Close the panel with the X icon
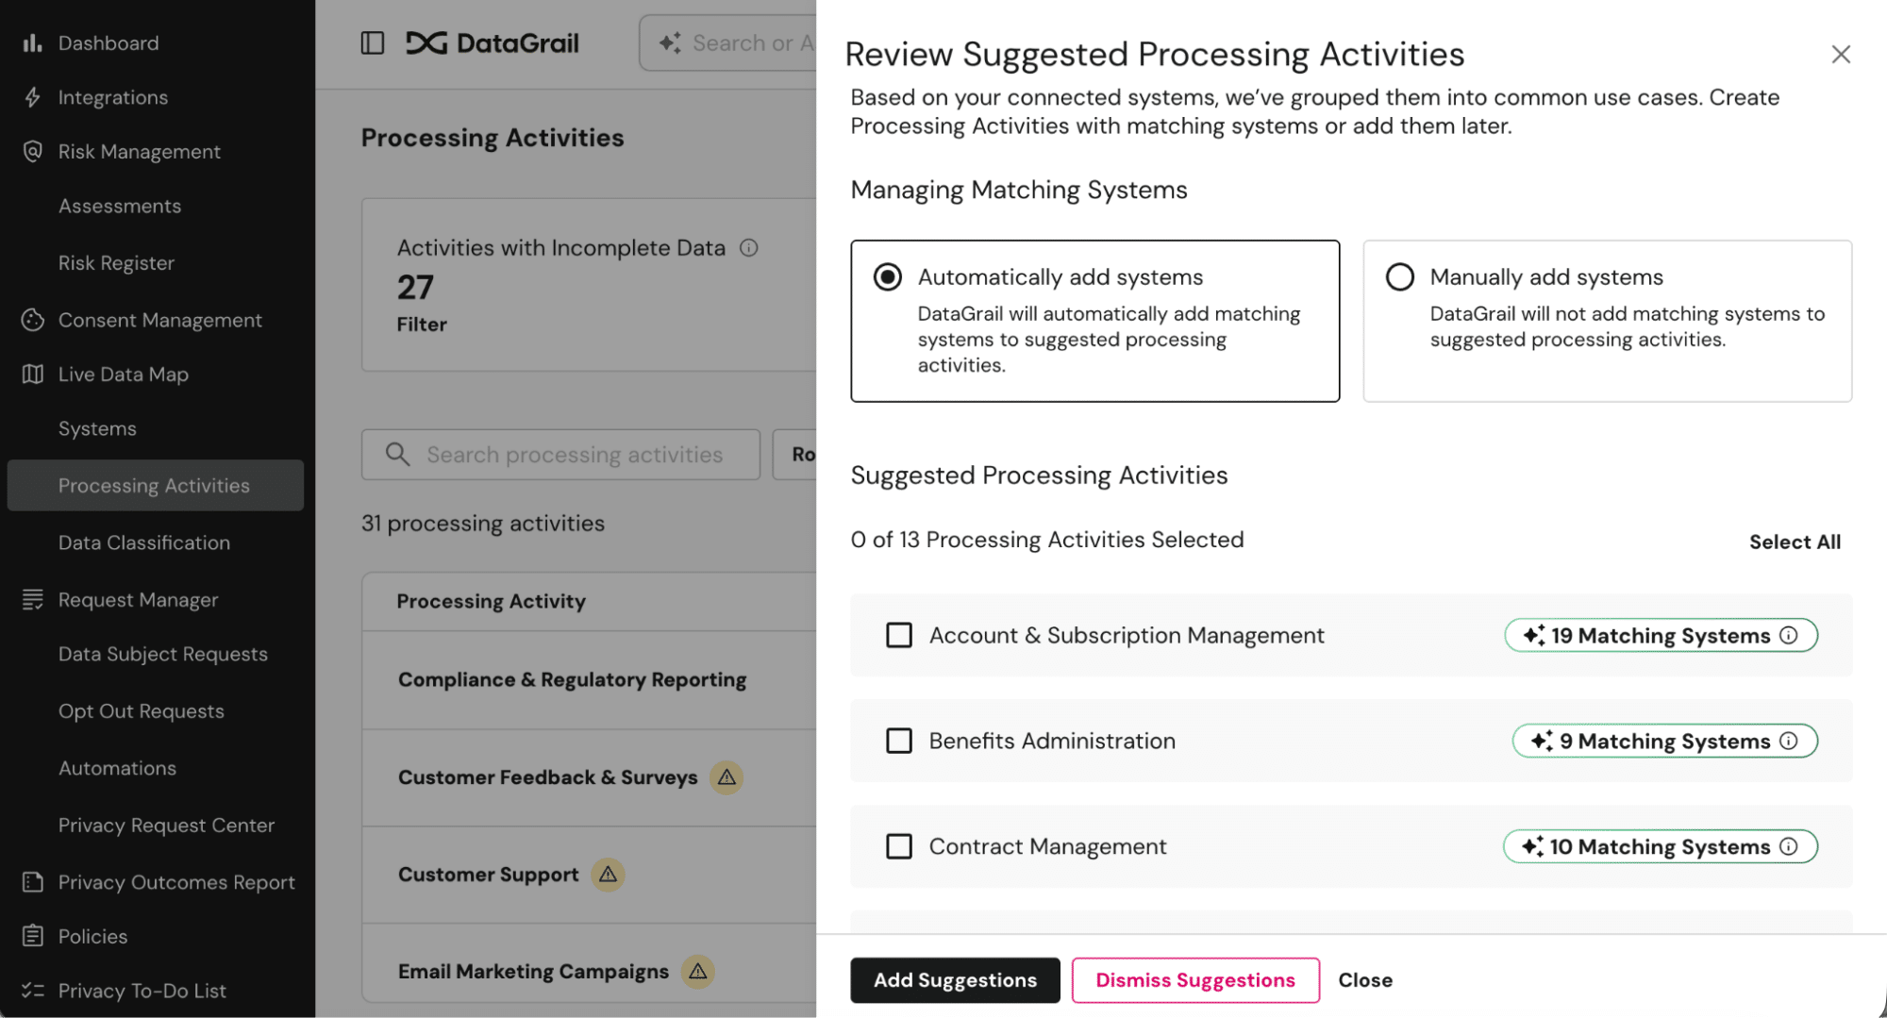Image resolution: width=1887 pixels, height=1018 pixels. click(x=1841, y=55)
